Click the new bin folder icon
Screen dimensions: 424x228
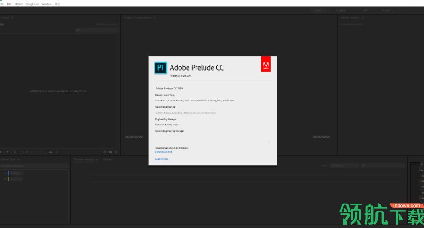click(x=110, y=152)
